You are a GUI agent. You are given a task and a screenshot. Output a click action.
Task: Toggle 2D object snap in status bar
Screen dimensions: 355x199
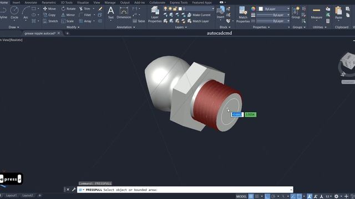tap(299, 196)
